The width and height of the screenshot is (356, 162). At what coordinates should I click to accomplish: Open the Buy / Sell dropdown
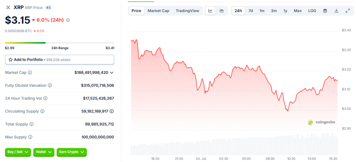(18, 152)
